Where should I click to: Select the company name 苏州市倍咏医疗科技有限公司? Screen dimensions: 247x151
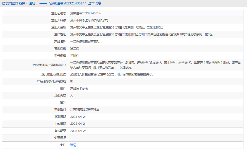pos(89,20)
